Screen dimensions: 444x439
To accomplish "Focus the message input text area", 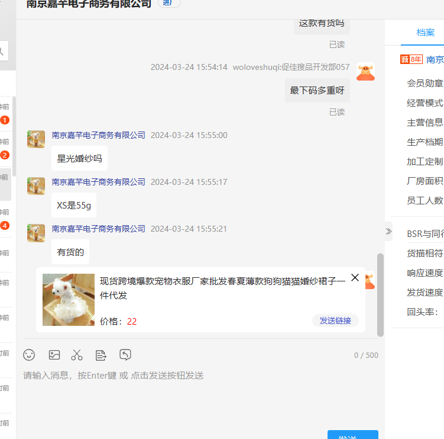I will tap(201, 397).
